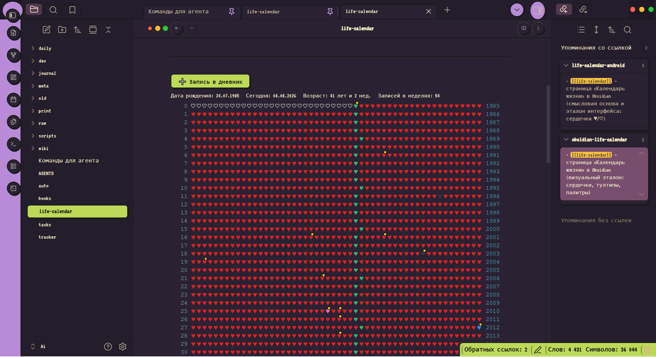Click the first empty heart in row 0

pos(193,106)
